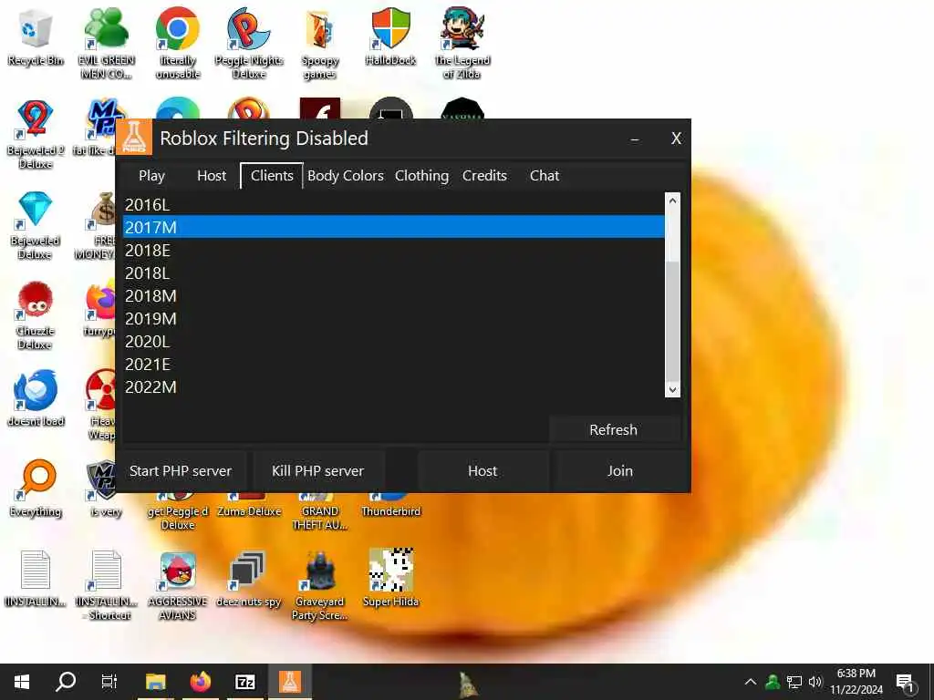This screenshot has height=700, width=934.
Task: Open Peggle Nights Deluxe shortcut
Action: point(249,43)
